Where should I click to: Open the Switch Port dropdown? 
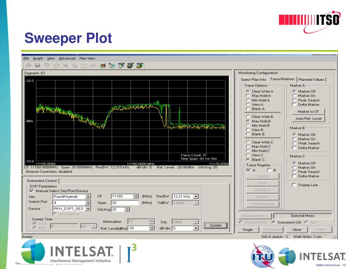(x=88, y=203)
